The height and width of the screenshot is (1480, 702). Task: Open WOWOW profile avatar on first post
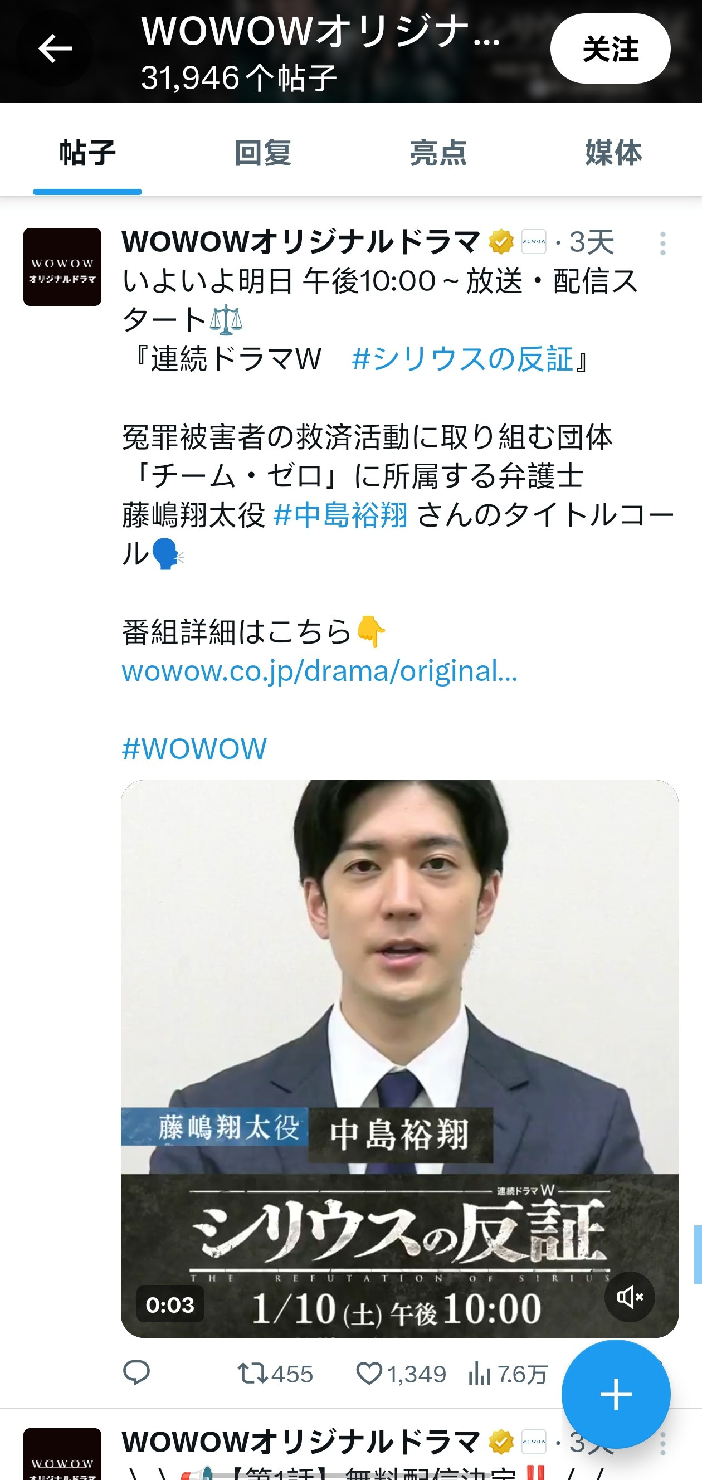coord(62,266)
